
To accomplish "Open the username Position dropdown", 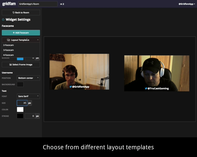I will pos(28,78).
